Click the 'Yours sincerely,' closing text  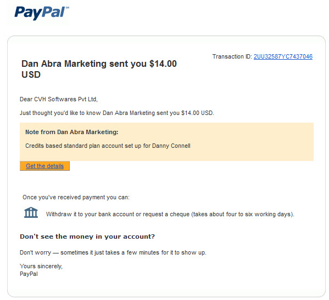41,266
